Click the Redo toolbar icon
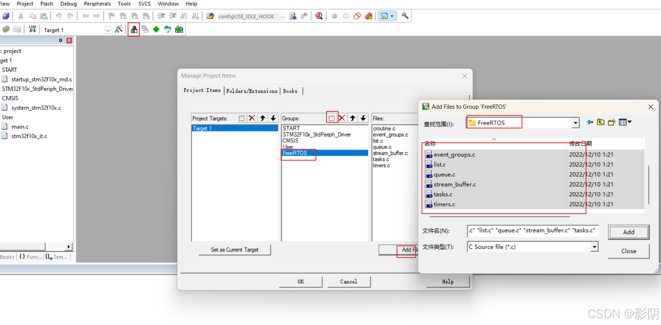Screen dimensions: 661x325 [70, 16]
